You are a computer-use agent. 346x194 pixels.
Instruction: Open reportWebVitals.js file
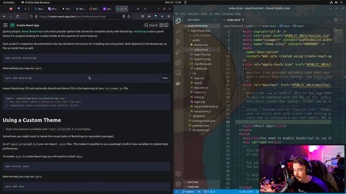point(206,107)
